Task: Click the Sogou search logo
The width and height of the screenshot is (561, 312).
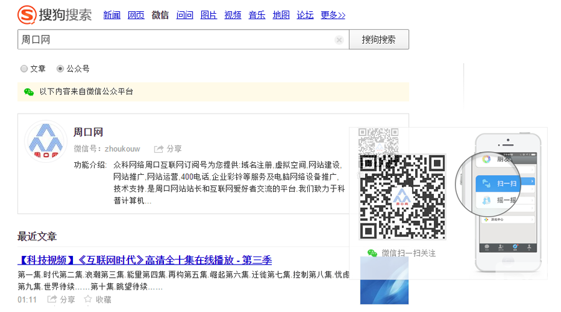Action: (x=54, y=14)
